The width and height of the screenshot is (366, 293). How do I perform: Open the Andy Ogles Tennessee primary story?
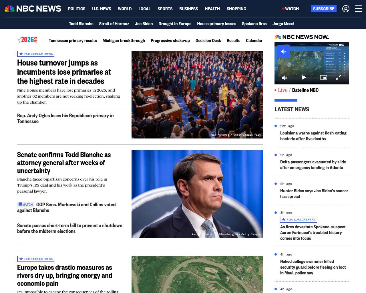click(x=65, y=118)
